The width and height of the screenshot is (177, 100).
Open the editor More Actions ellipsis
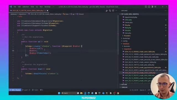pyautogui.click(x=116, y=11)
